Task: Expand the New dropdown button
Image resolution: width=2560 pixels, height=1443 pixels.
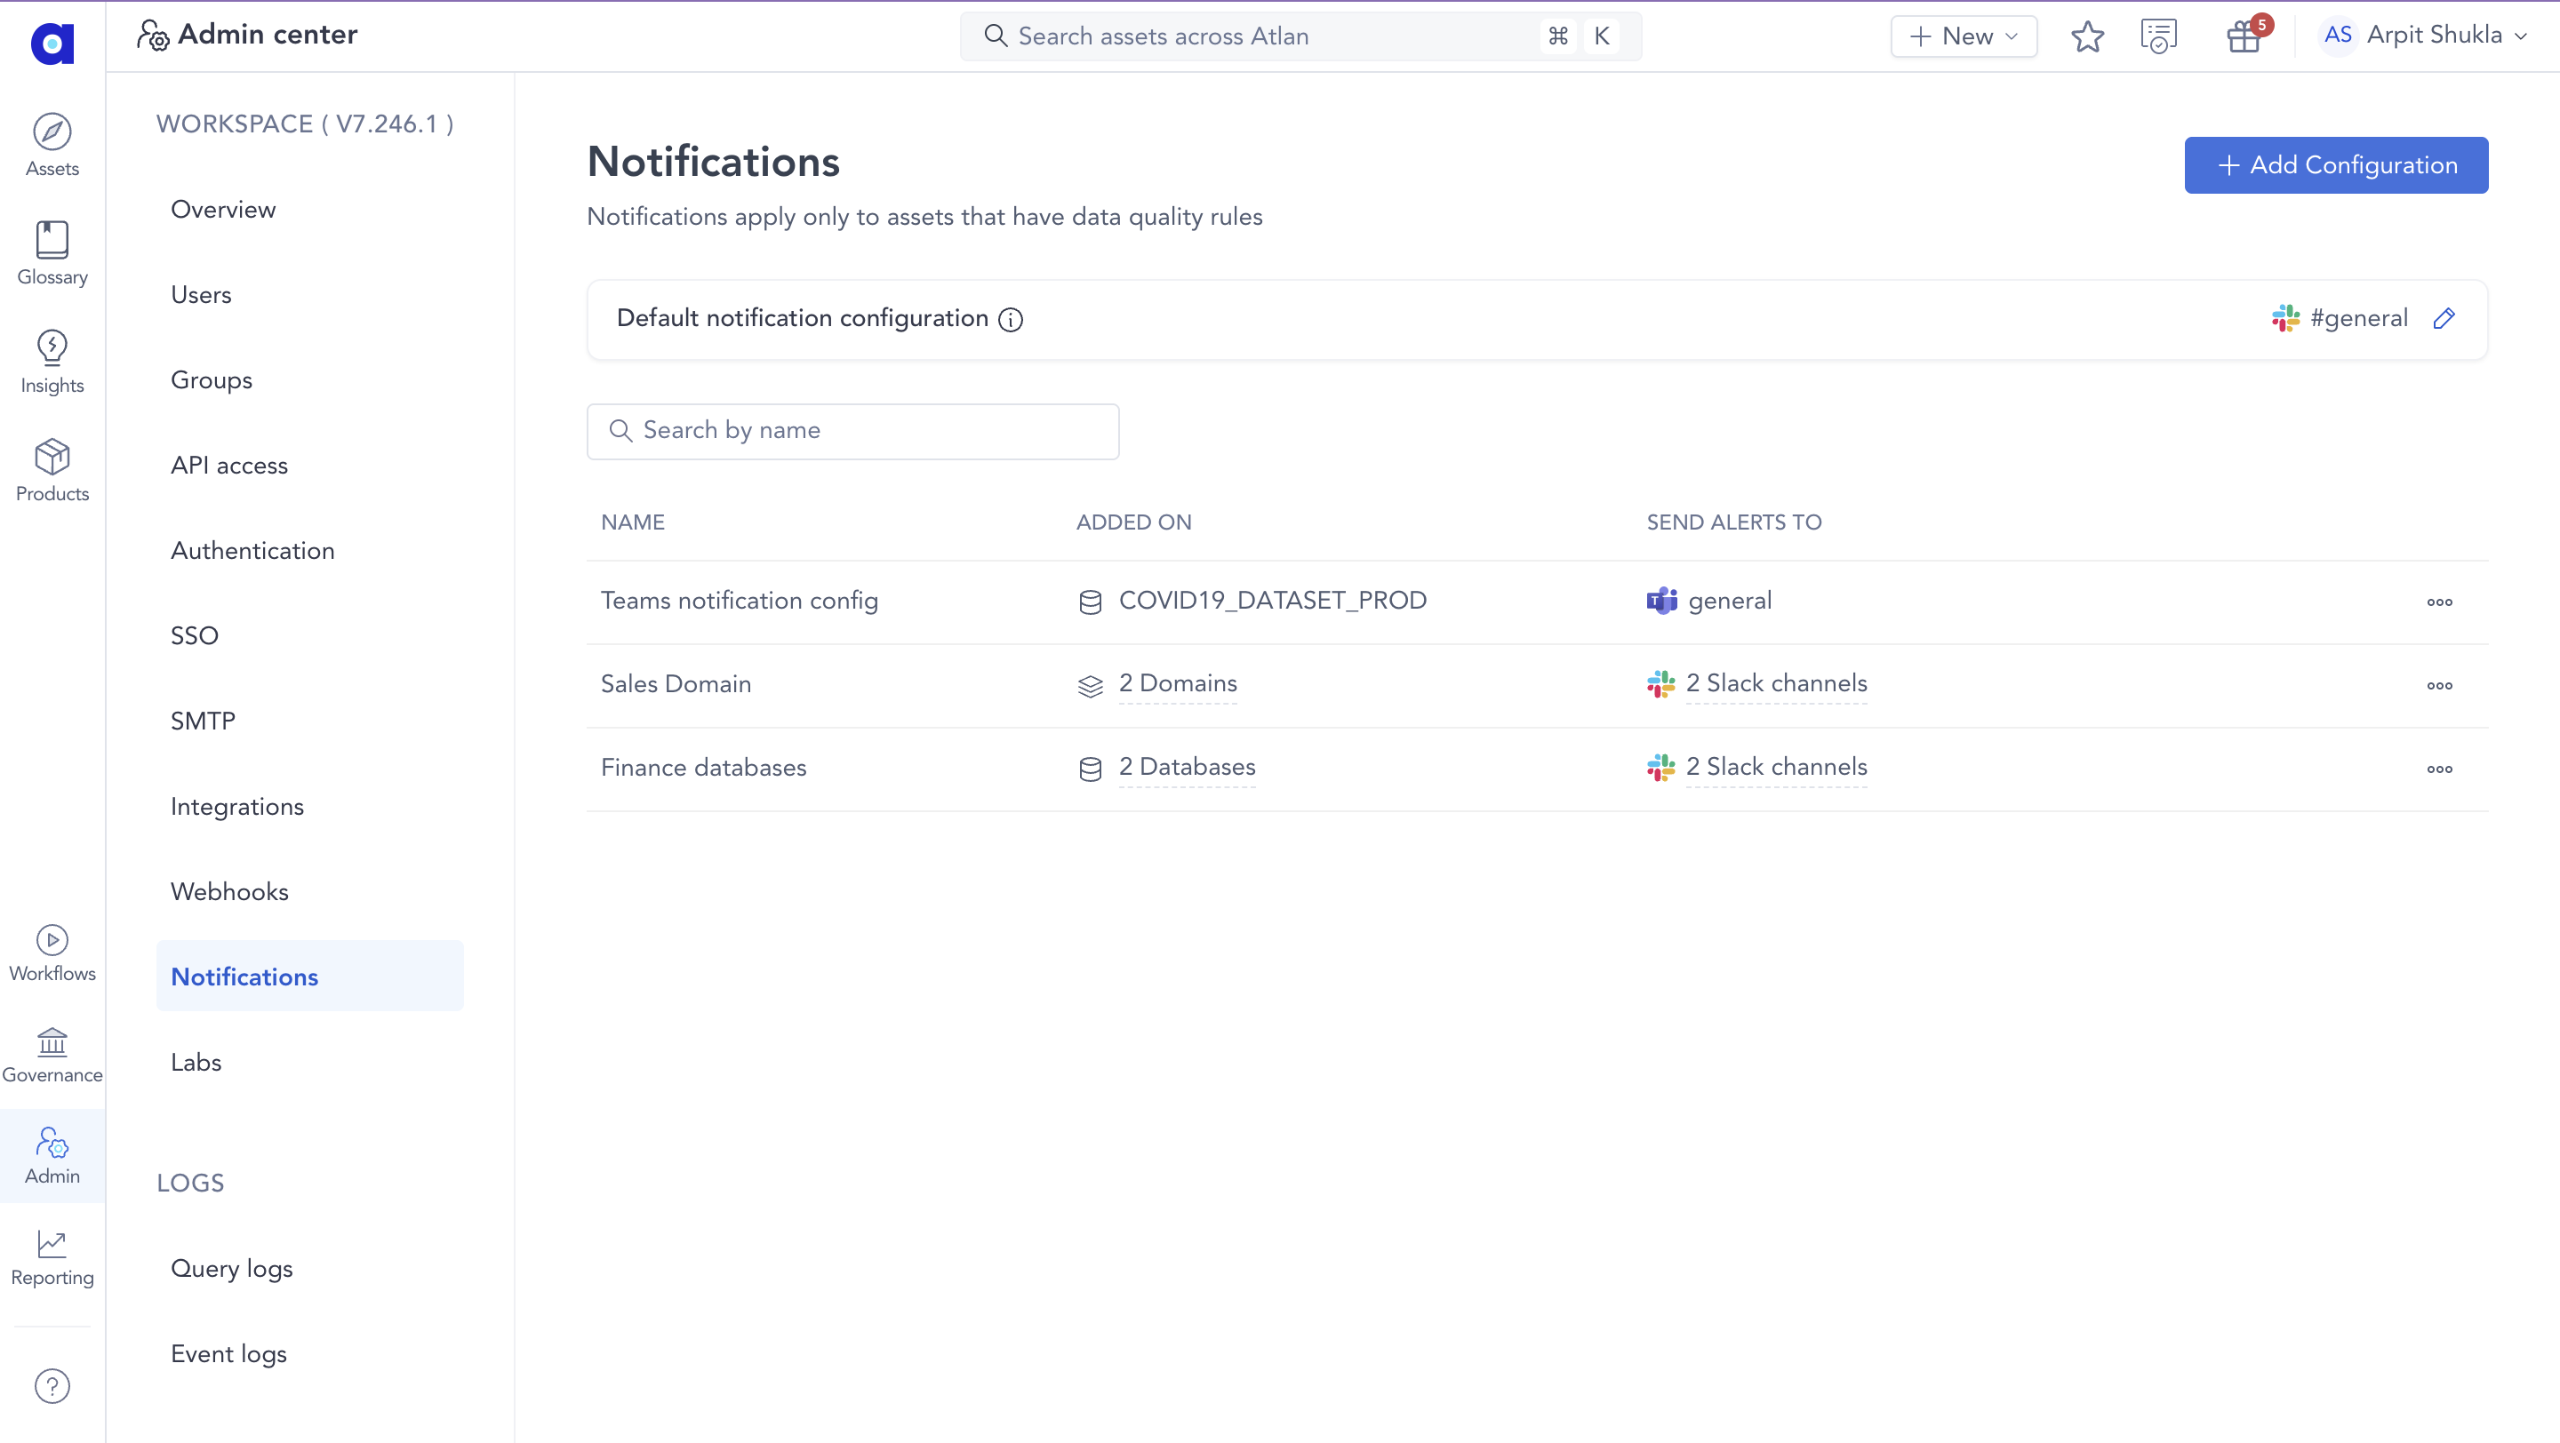Action: 1964,36
